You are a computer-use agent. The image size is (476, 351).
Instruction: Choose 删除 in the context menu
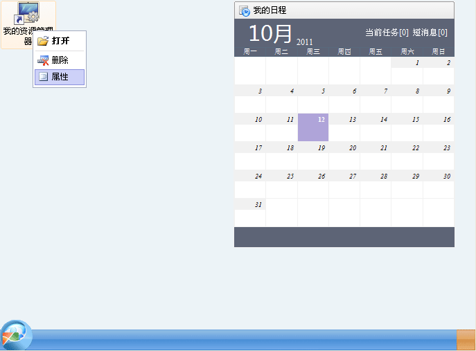(60, 60)
